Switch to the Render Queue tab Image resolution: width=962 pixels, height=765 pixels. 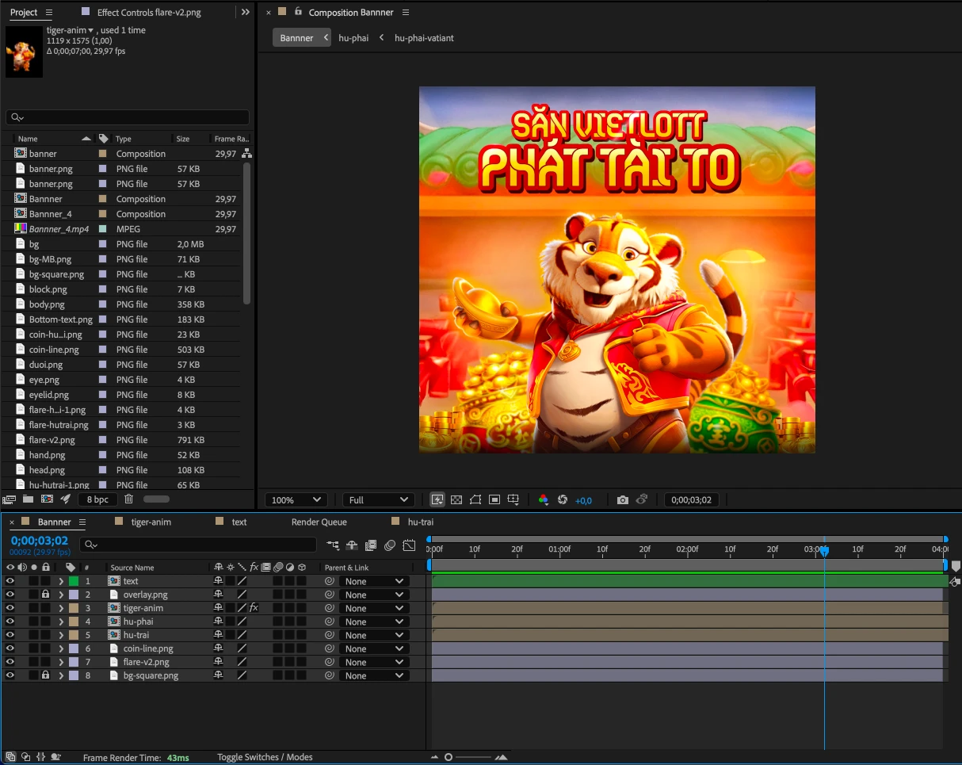(x=319, y=522)
